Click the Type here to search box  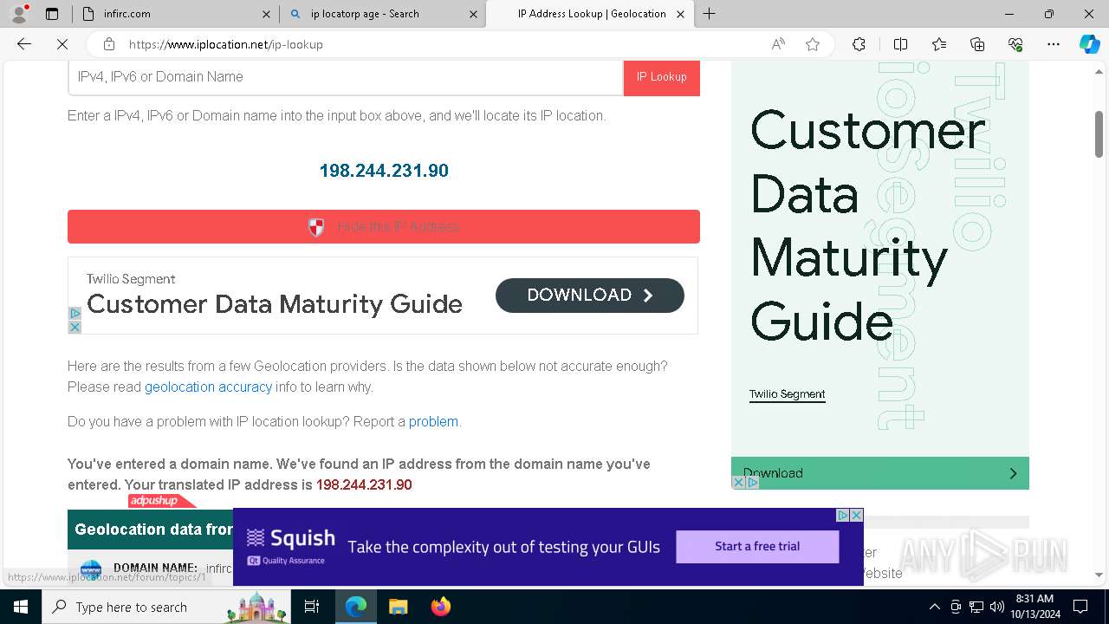167,607
